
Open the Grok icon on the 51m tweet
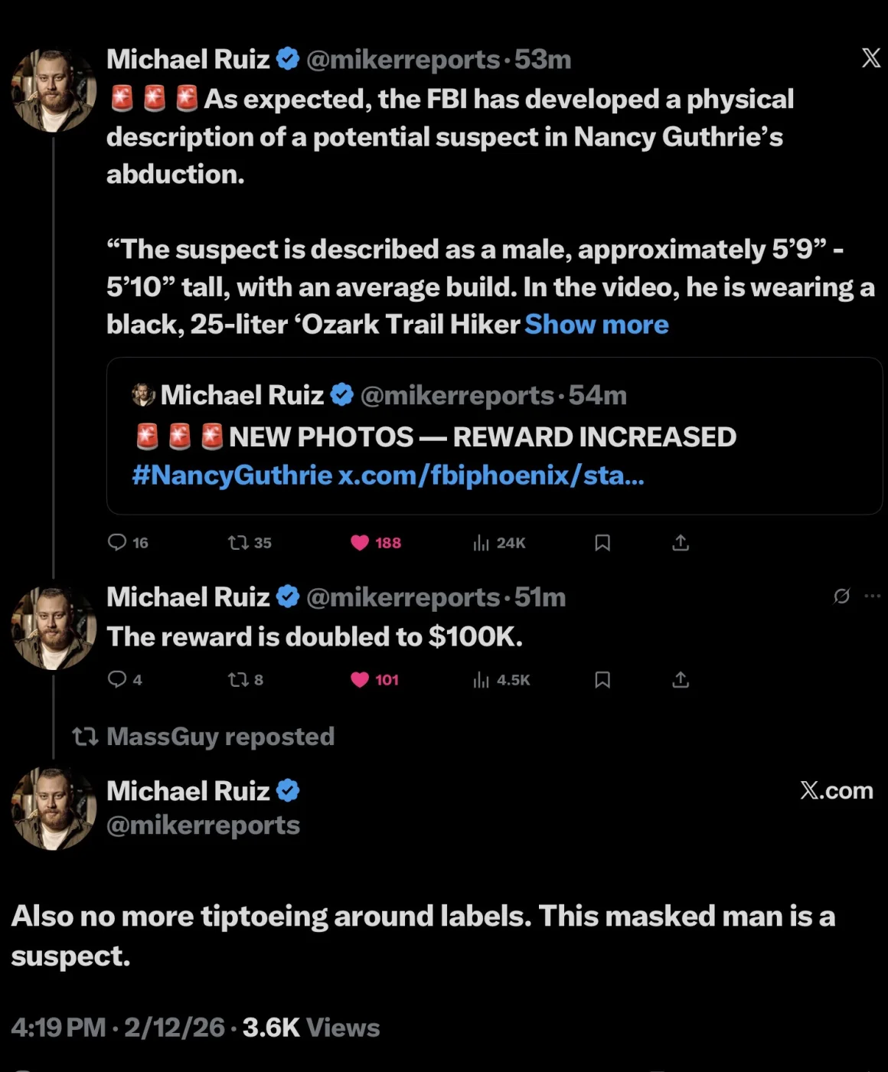click(841, 596)
